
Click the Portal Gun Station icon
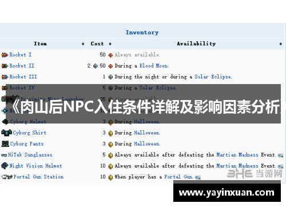click(x=7, y=177)
